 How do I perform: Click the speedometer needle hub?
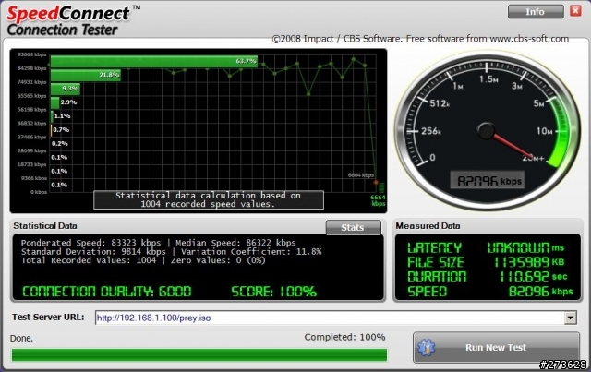[486, 131]
